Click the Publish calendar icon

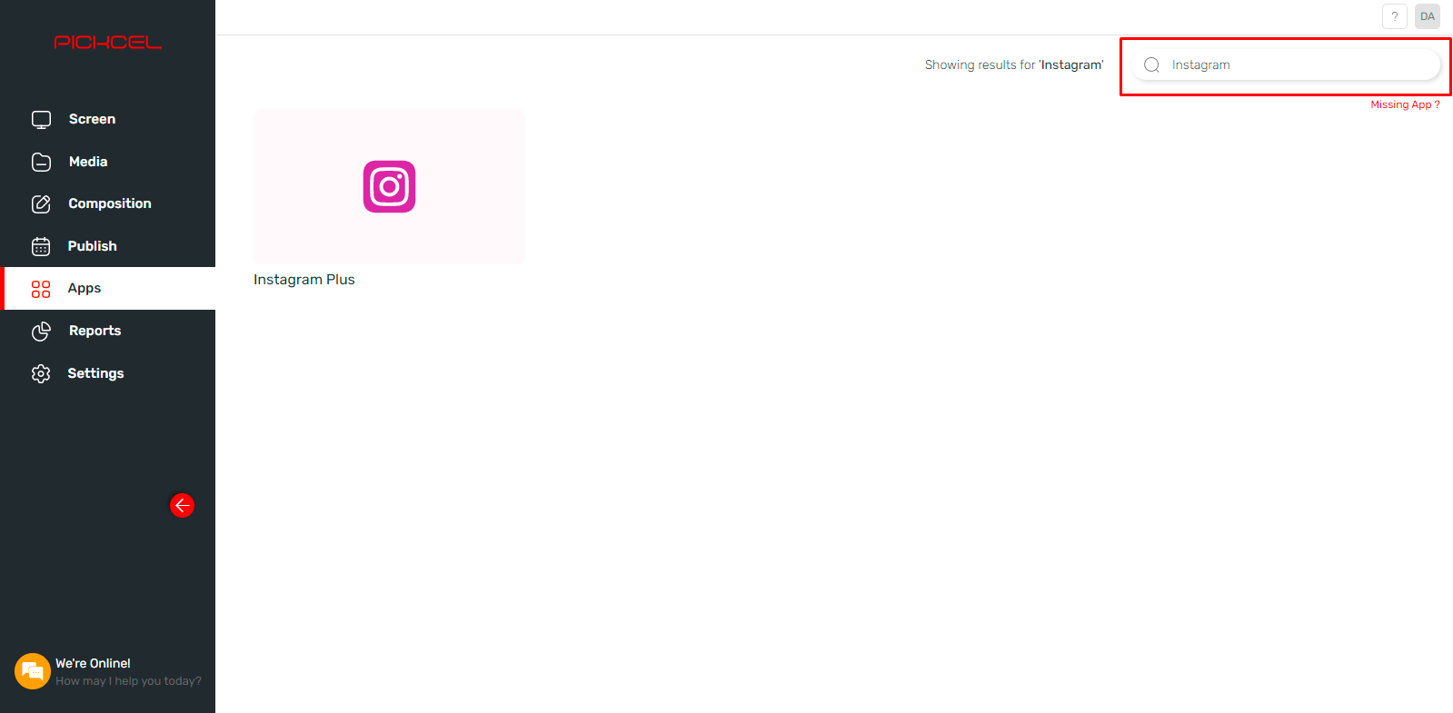tap(41, 246)
